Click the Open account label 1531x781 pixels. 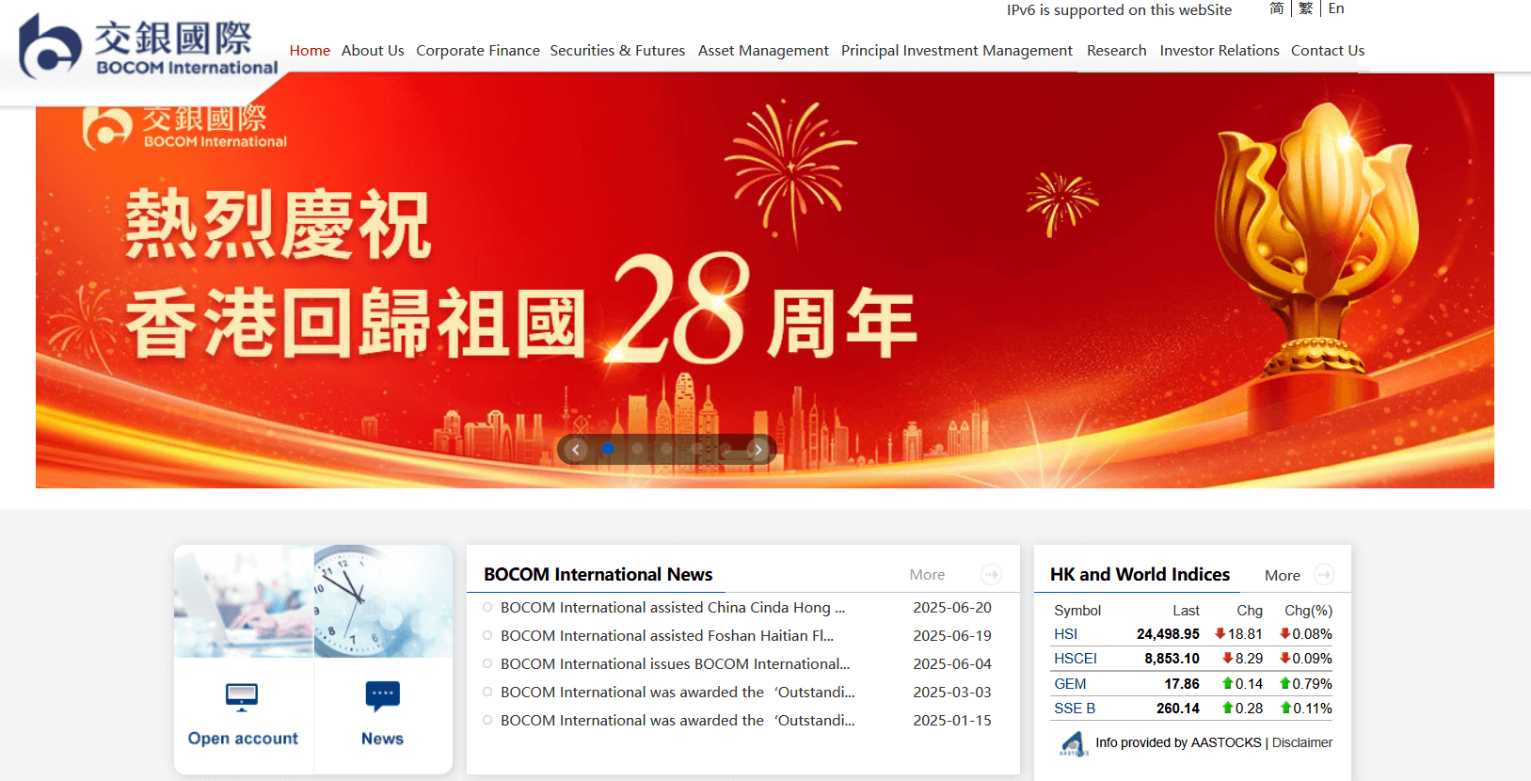(x=243, y=739)
